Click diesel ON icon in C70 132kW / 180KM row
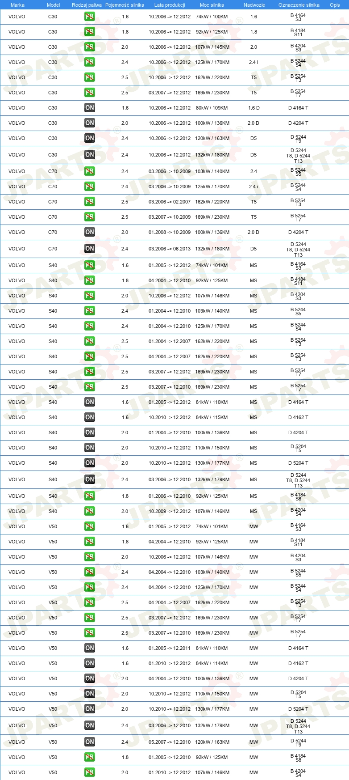This screenshot has width=349, height=780. point(90,249)
